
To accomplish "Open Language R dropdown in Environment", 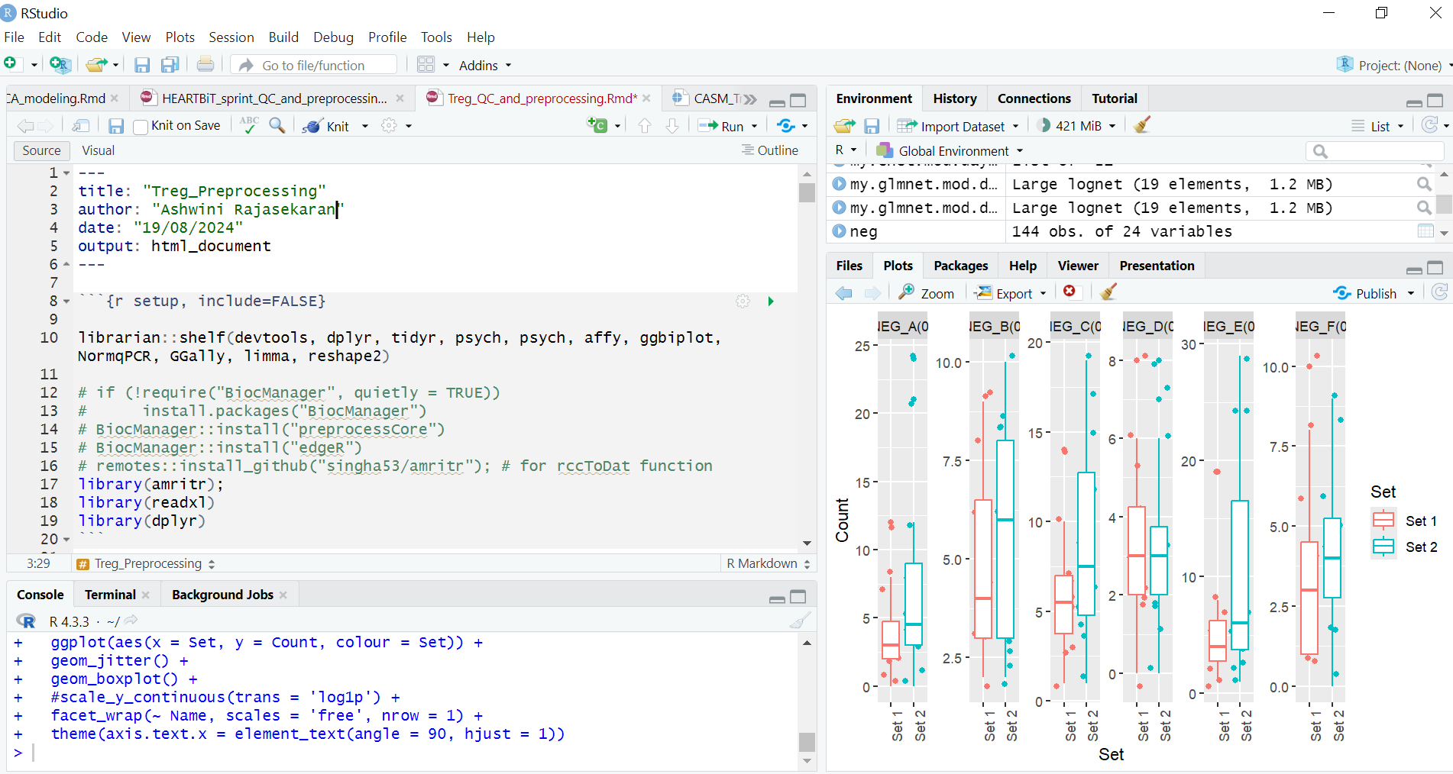I will 846,150.
